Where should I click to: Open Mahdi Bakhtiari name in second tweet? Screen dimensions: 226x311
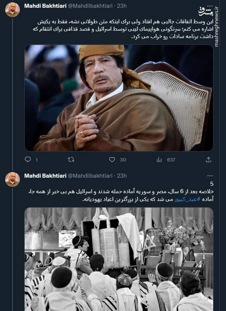click(x=45, y=176)
